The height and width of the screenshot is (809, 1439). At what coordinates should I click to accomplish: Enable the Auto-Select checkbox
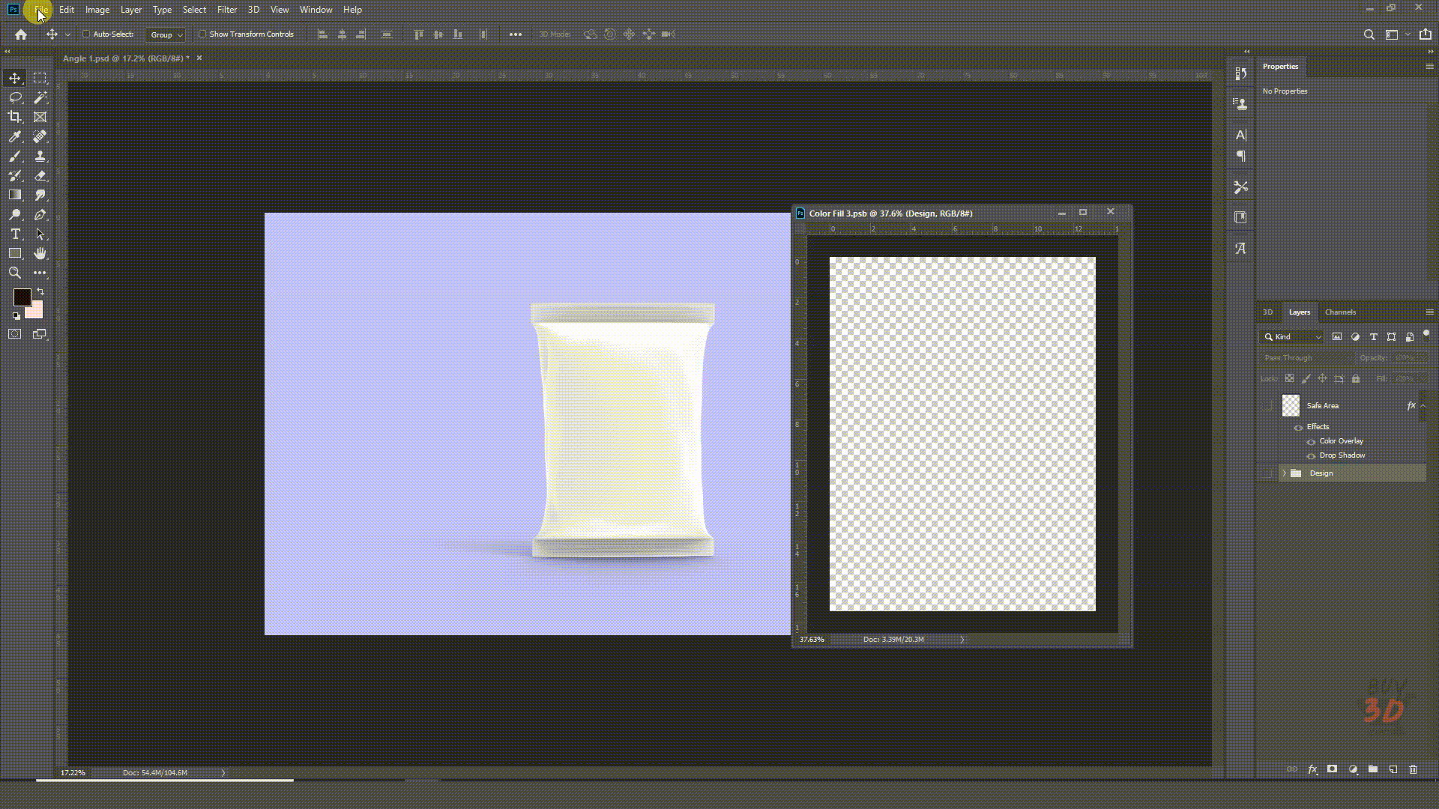coord(86,34)
